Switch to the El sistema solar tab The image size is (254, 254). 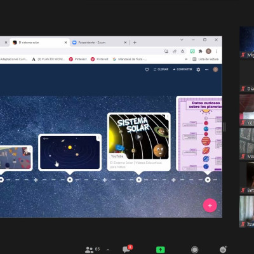tap(39, 43)
